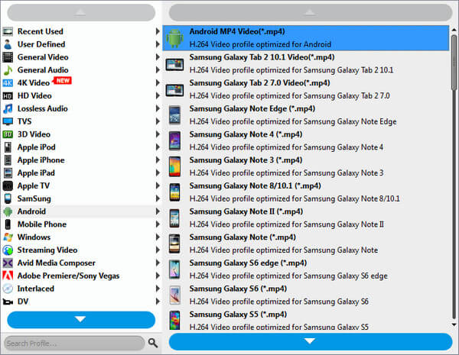Click the Windows flag icon
Viewport: 459px width, 355px height.
click(8, 237)
